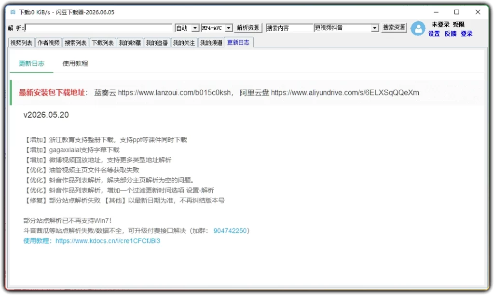
Task: Open the 自动 dropdown
Action: point(195,28)
